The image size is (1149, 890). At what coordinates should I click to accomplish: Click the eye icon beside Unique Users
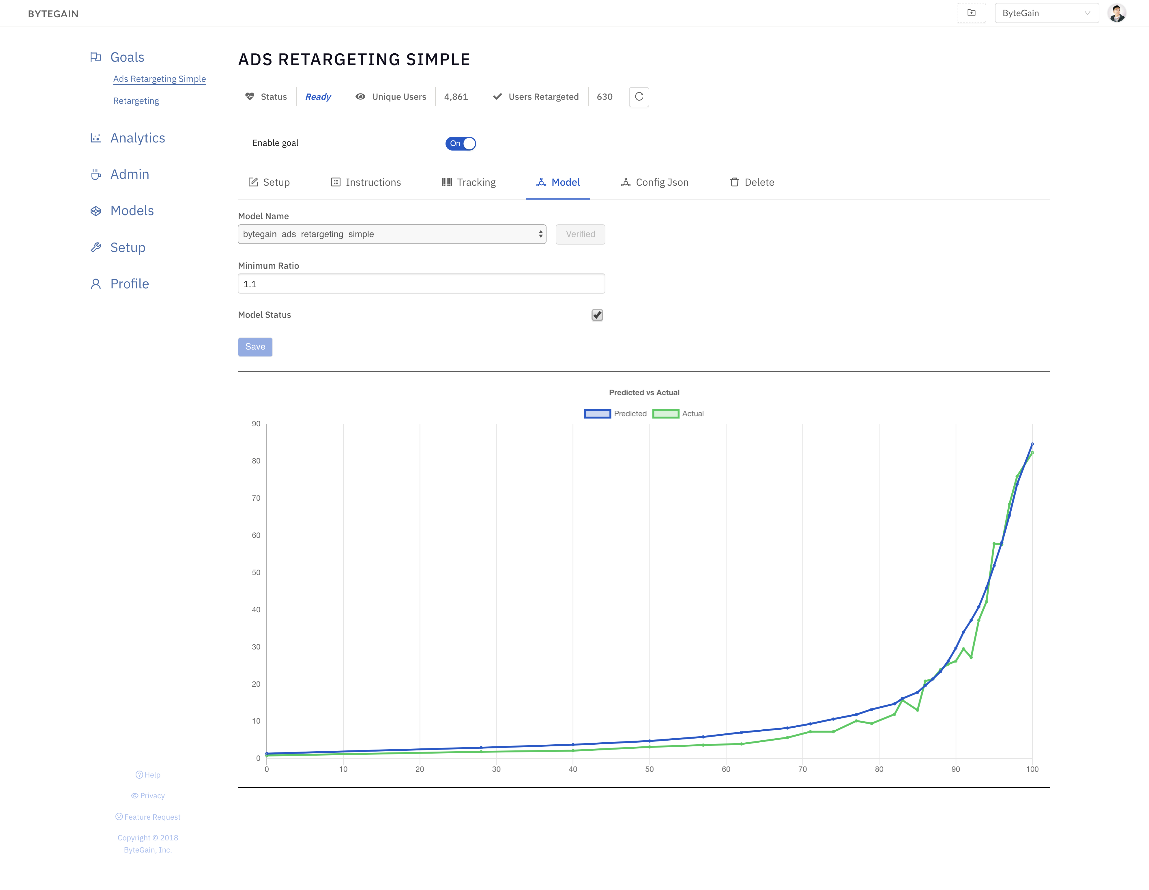point(360,96)
